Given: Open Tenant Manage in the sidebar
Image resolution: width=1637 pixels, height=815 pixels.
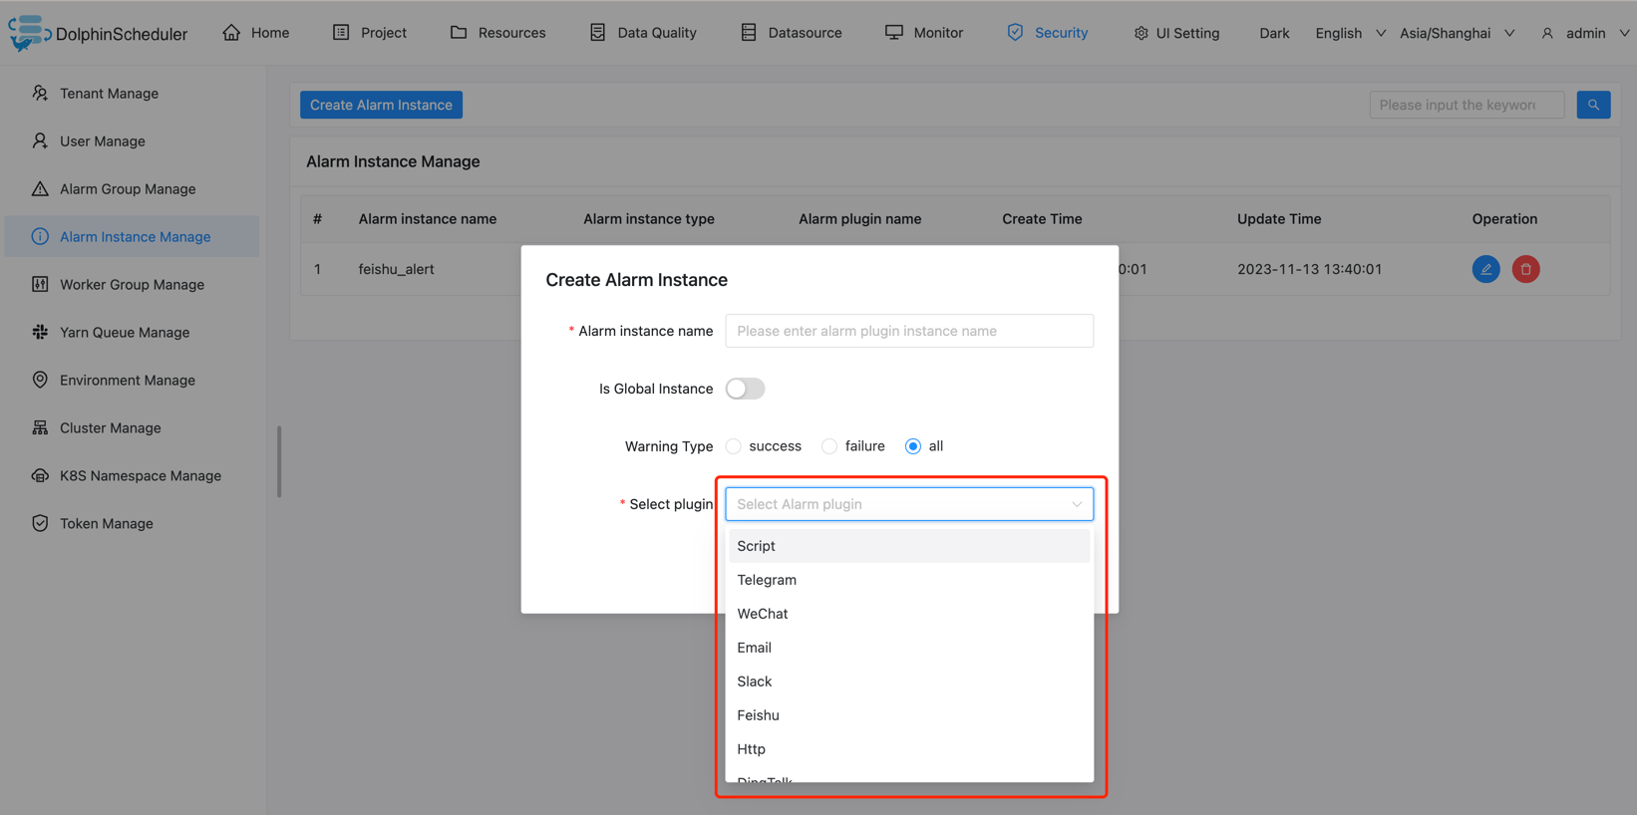Looking at the screenshot, I should [109, 94].
